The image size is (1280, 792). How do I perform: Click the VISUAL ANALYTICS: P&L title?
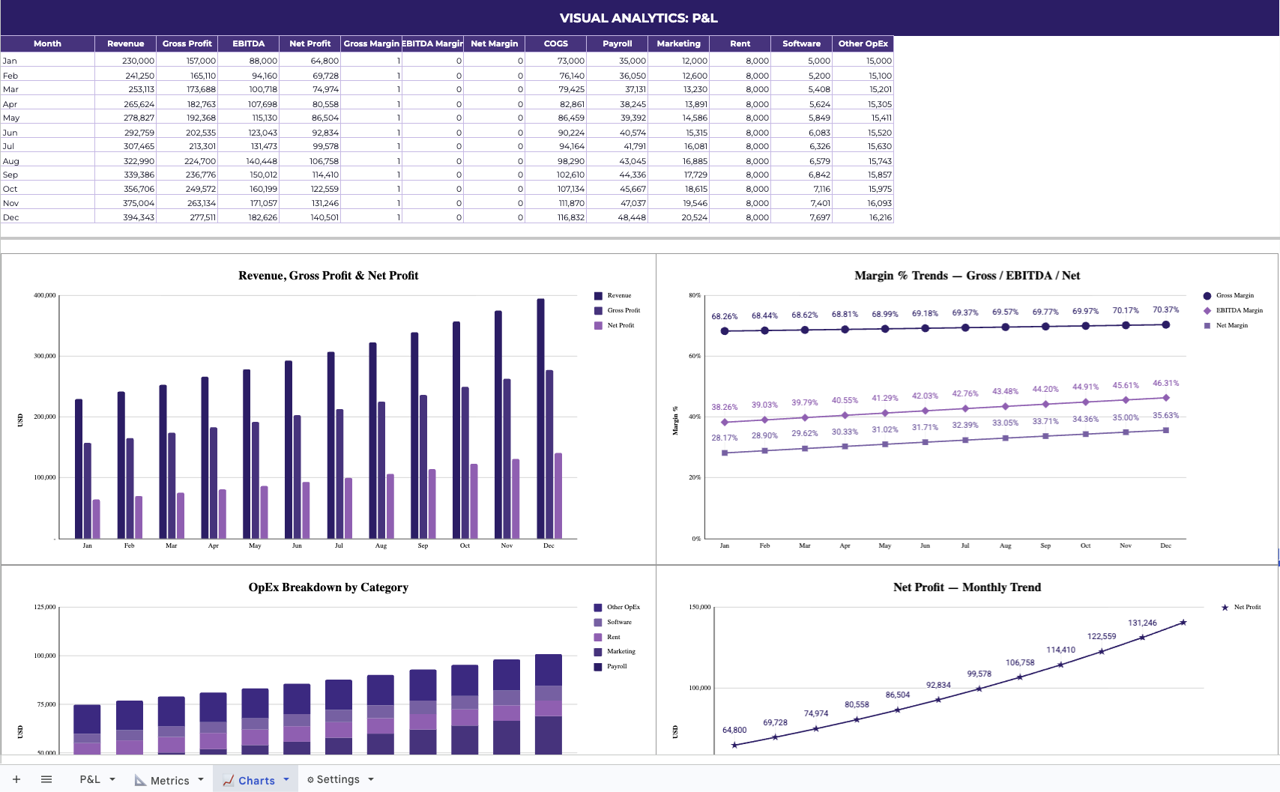639,18
